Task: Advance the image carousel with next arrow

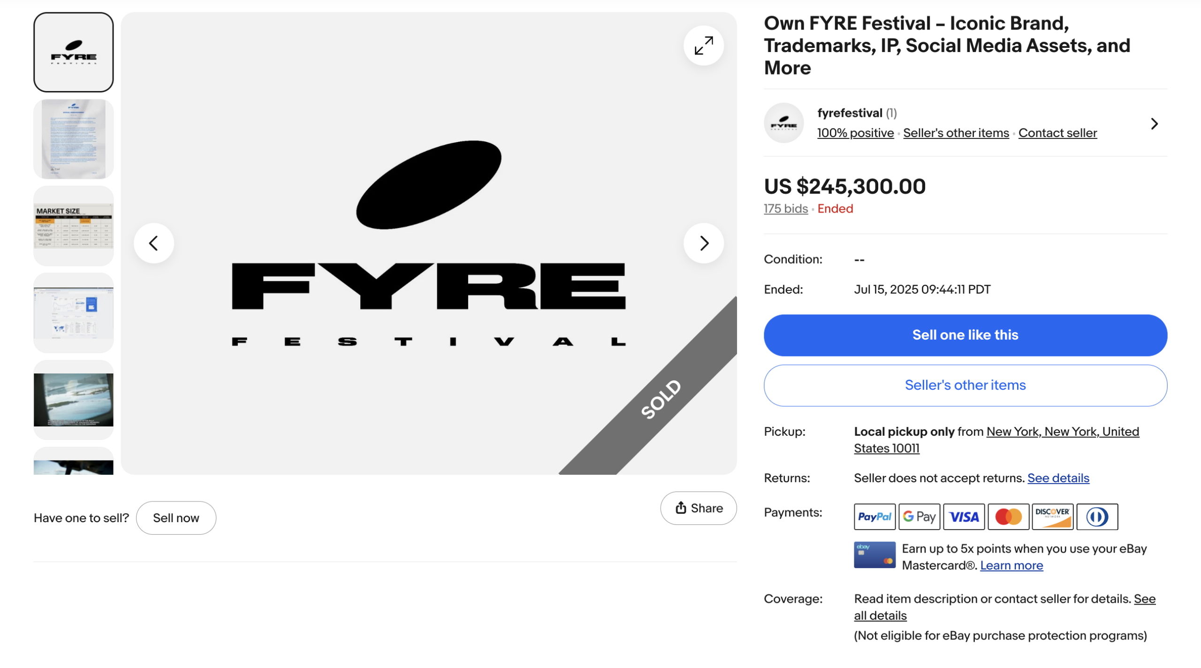Action: [x=703, y=243]
